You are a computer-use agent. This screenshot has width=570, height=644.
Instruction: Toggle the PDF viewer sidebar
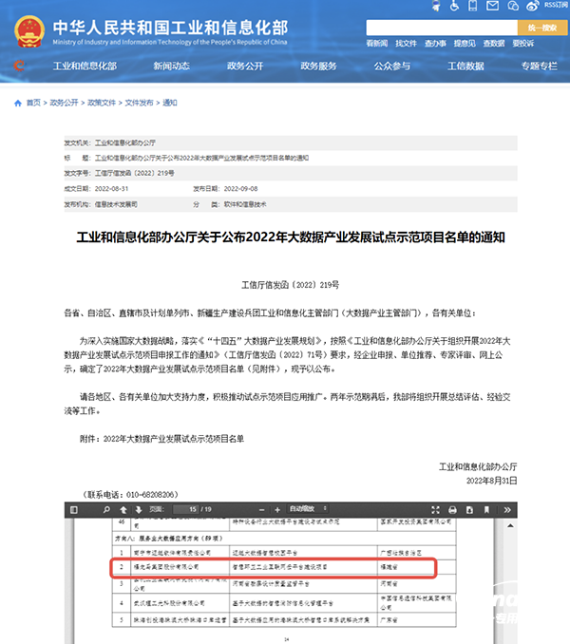click(74, 510)
